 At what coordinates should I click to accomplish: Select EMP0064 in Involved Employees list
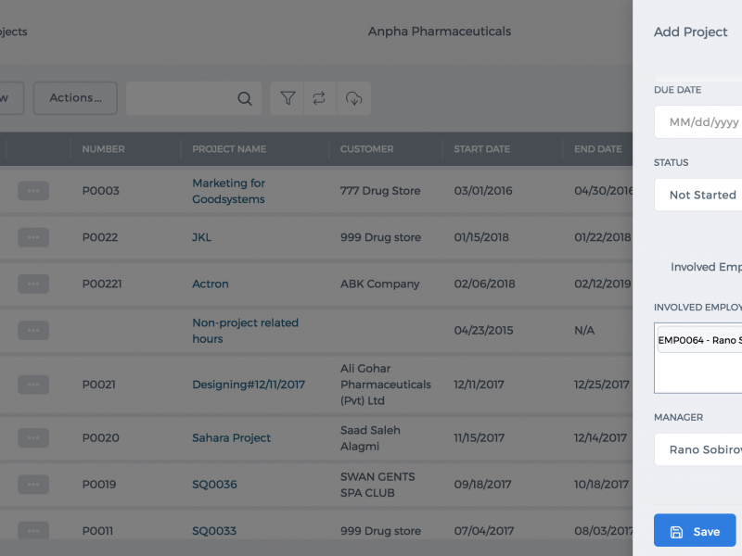(700, 340)
